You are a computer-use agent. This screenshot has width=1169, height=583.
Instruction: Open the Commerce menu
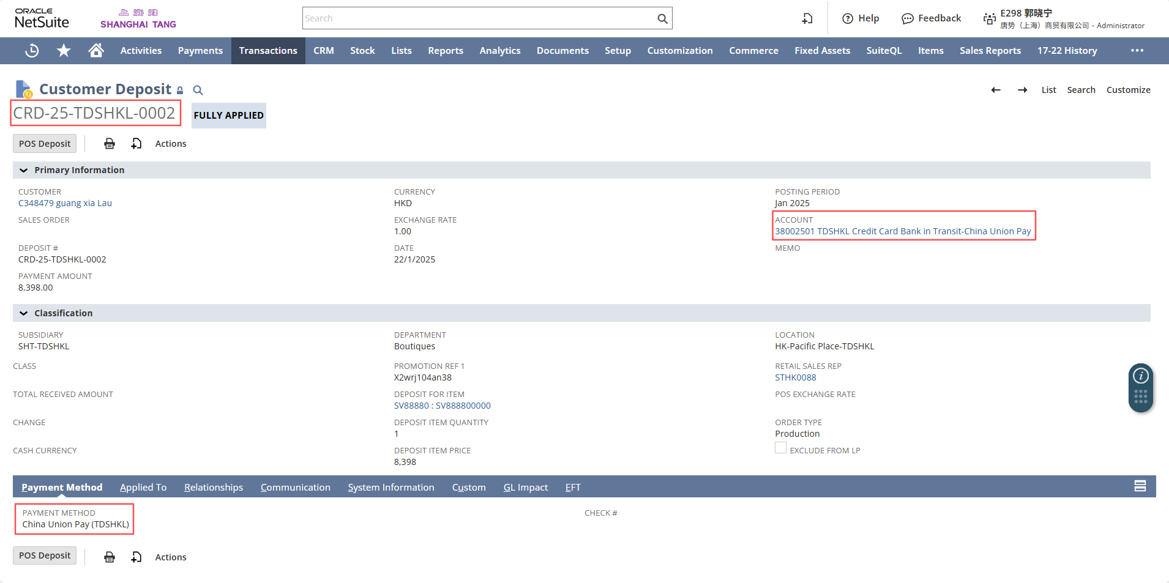[753, 51]
